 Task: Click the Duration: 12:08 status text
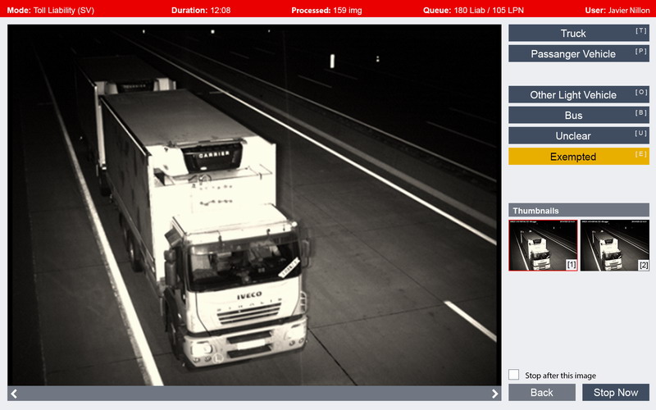(x=201, y=10)
